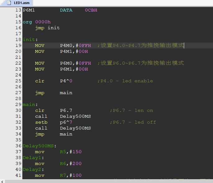The height and width of the screenshot is (183, 213).
Task: Click 'P4M0,#0FFH' operand on line 19
Action: point(75,46)
